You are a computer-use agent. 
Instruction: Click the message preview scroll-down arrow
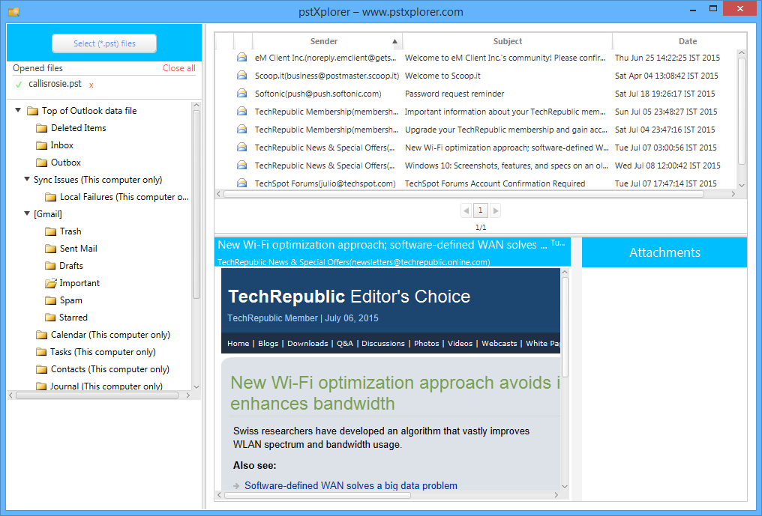coord(564,486)
